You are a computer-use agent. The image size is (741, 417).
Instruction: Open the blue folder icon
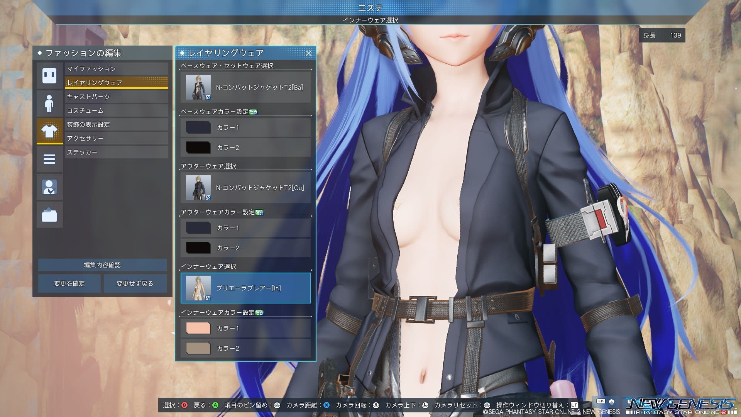49,215
